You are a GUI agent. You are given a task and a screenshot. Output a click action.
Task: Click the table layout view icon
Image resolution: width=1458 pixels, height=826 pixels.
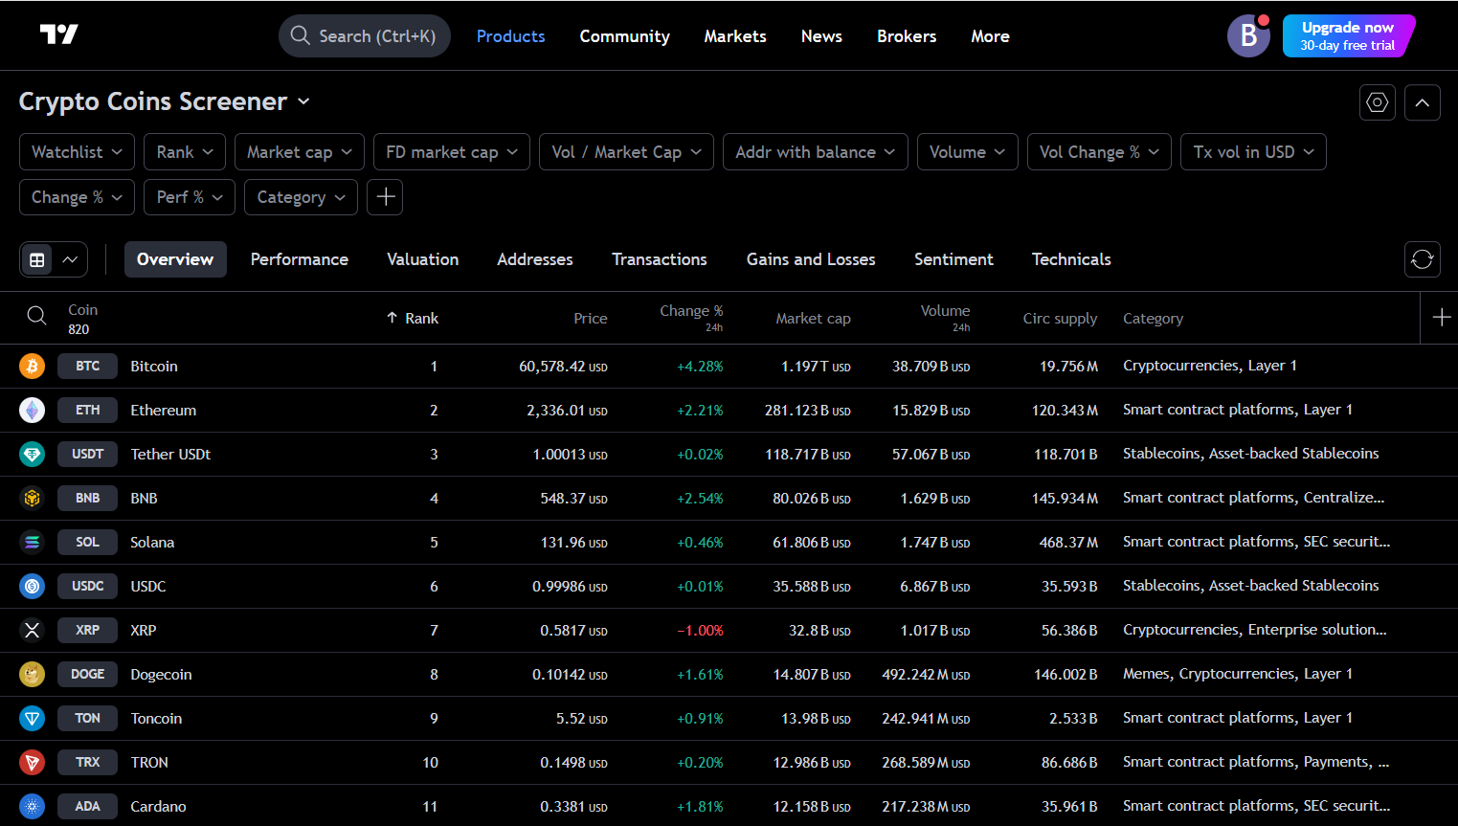click(37, 259)
